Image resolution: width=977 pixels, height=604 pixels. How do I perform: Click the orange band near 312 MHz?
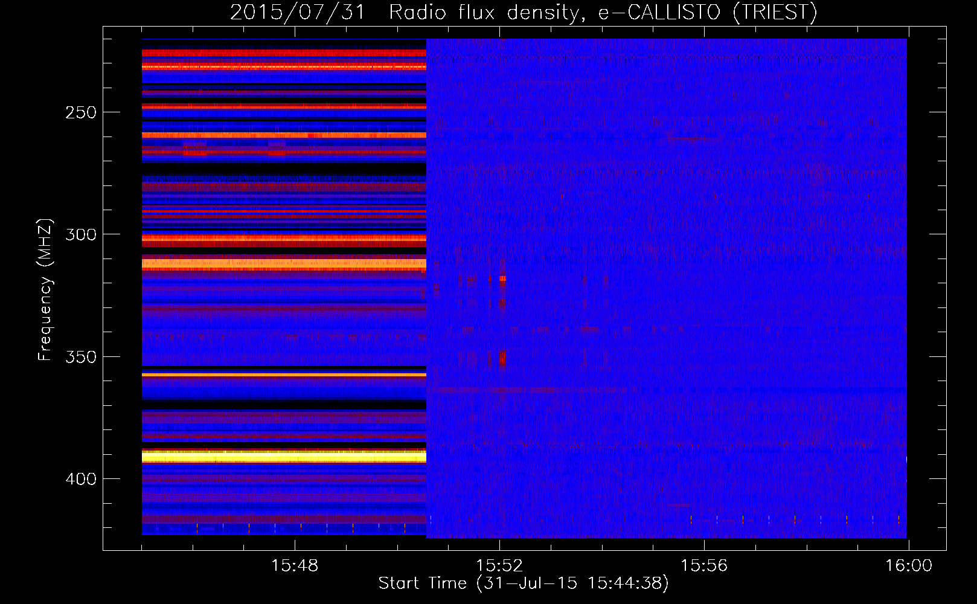[x=284, y=263]
